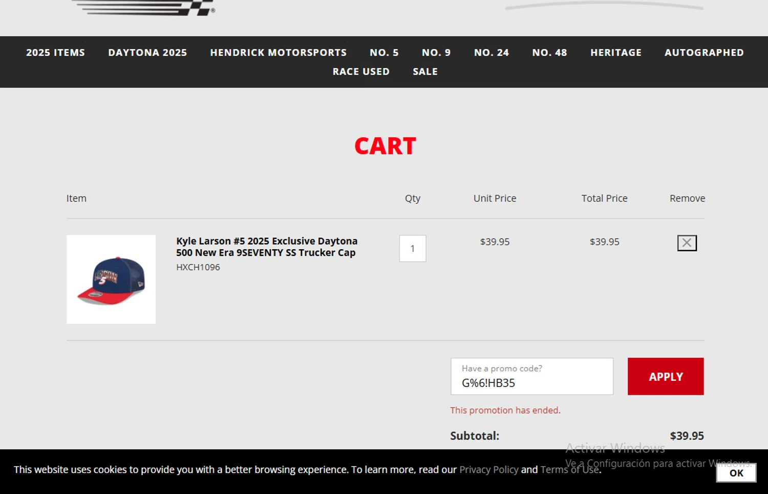The image size is (768, 494).
Task: View the Kyle Larson cap thumbnail
Action: [x=111, y=279]
